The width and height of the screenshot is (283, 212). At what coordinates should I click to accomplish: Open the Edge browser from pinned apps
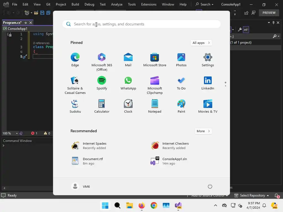coord(75,60)
